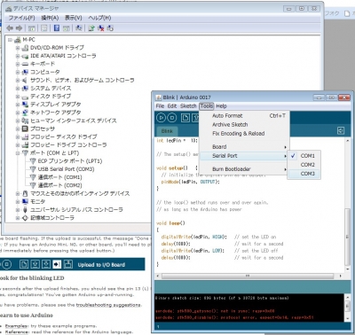The width and height of the screenshot is (355, 335).
Task: Select COM2 in the Serial Port submenu
Action: [304, 165]
